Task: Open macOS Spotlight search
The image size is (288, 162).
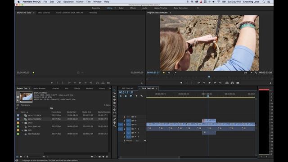Action: 264,2
